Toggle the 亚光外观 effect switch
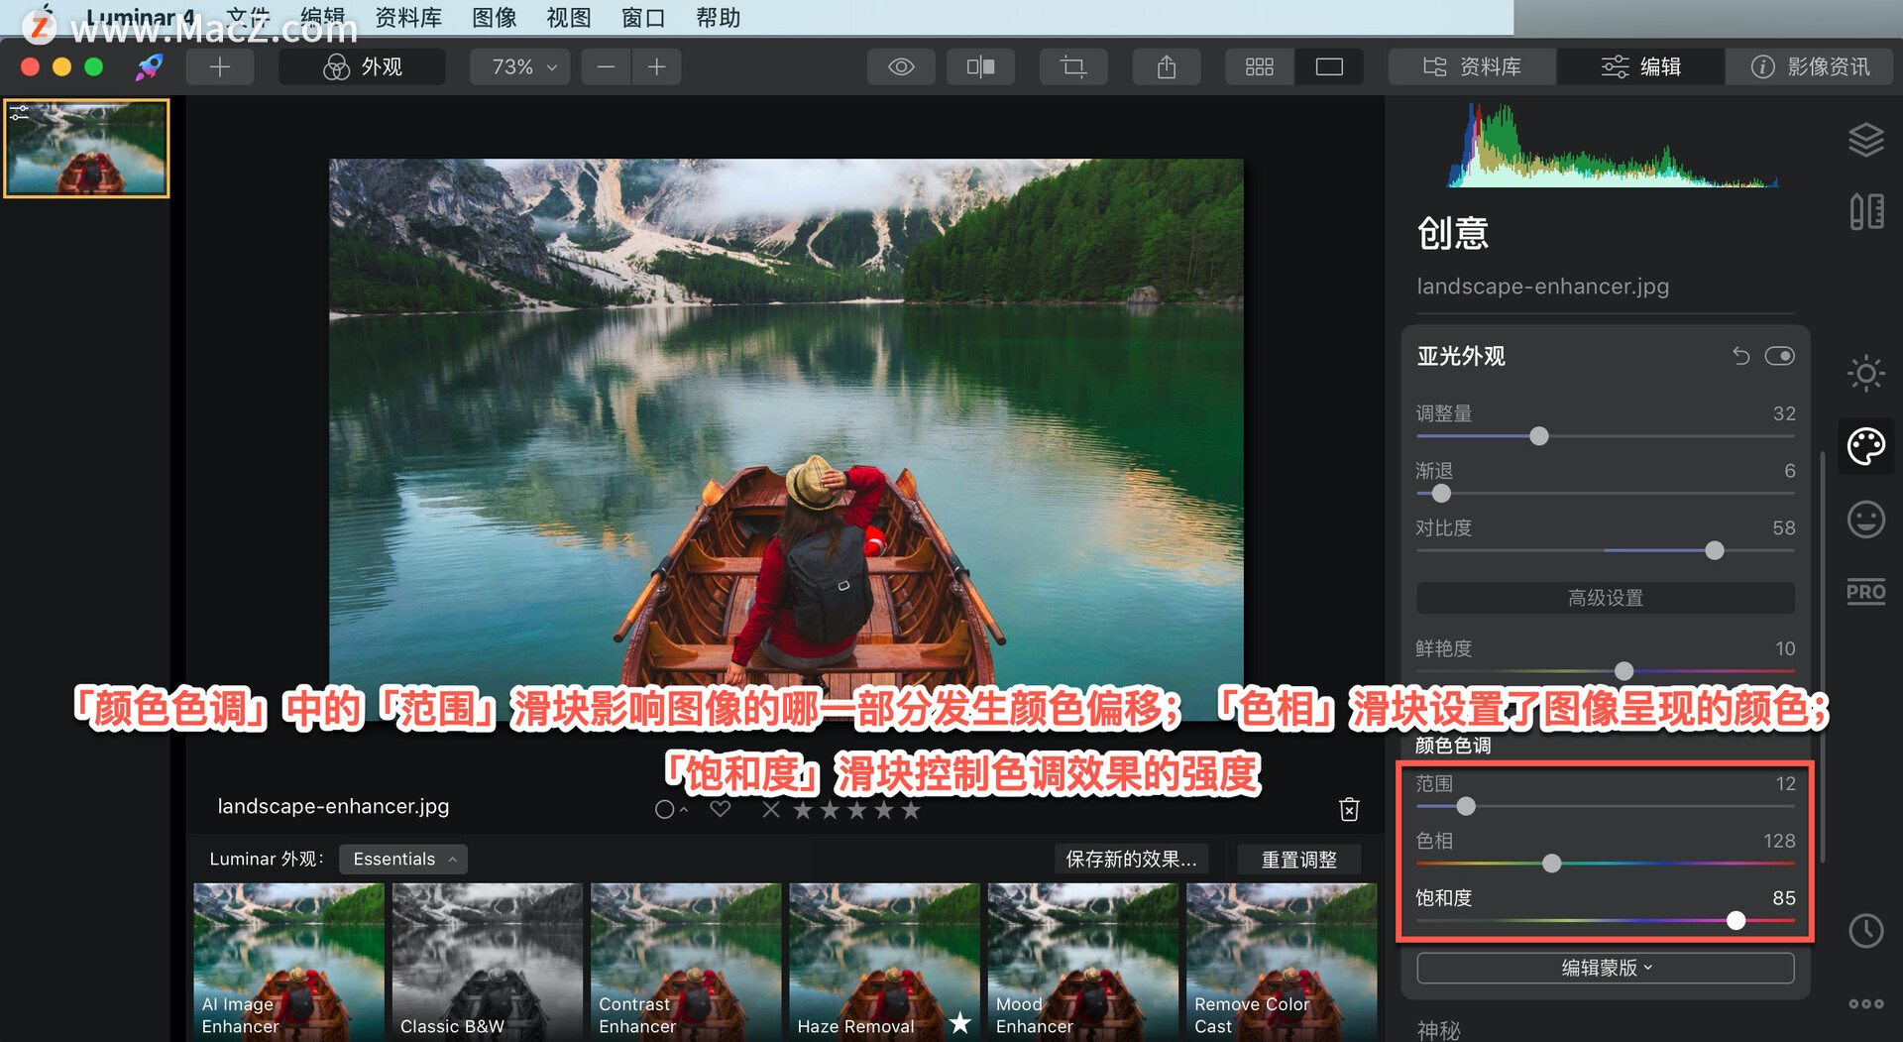Viewport: 1903px width, 1042px height. click(1780, 355)
